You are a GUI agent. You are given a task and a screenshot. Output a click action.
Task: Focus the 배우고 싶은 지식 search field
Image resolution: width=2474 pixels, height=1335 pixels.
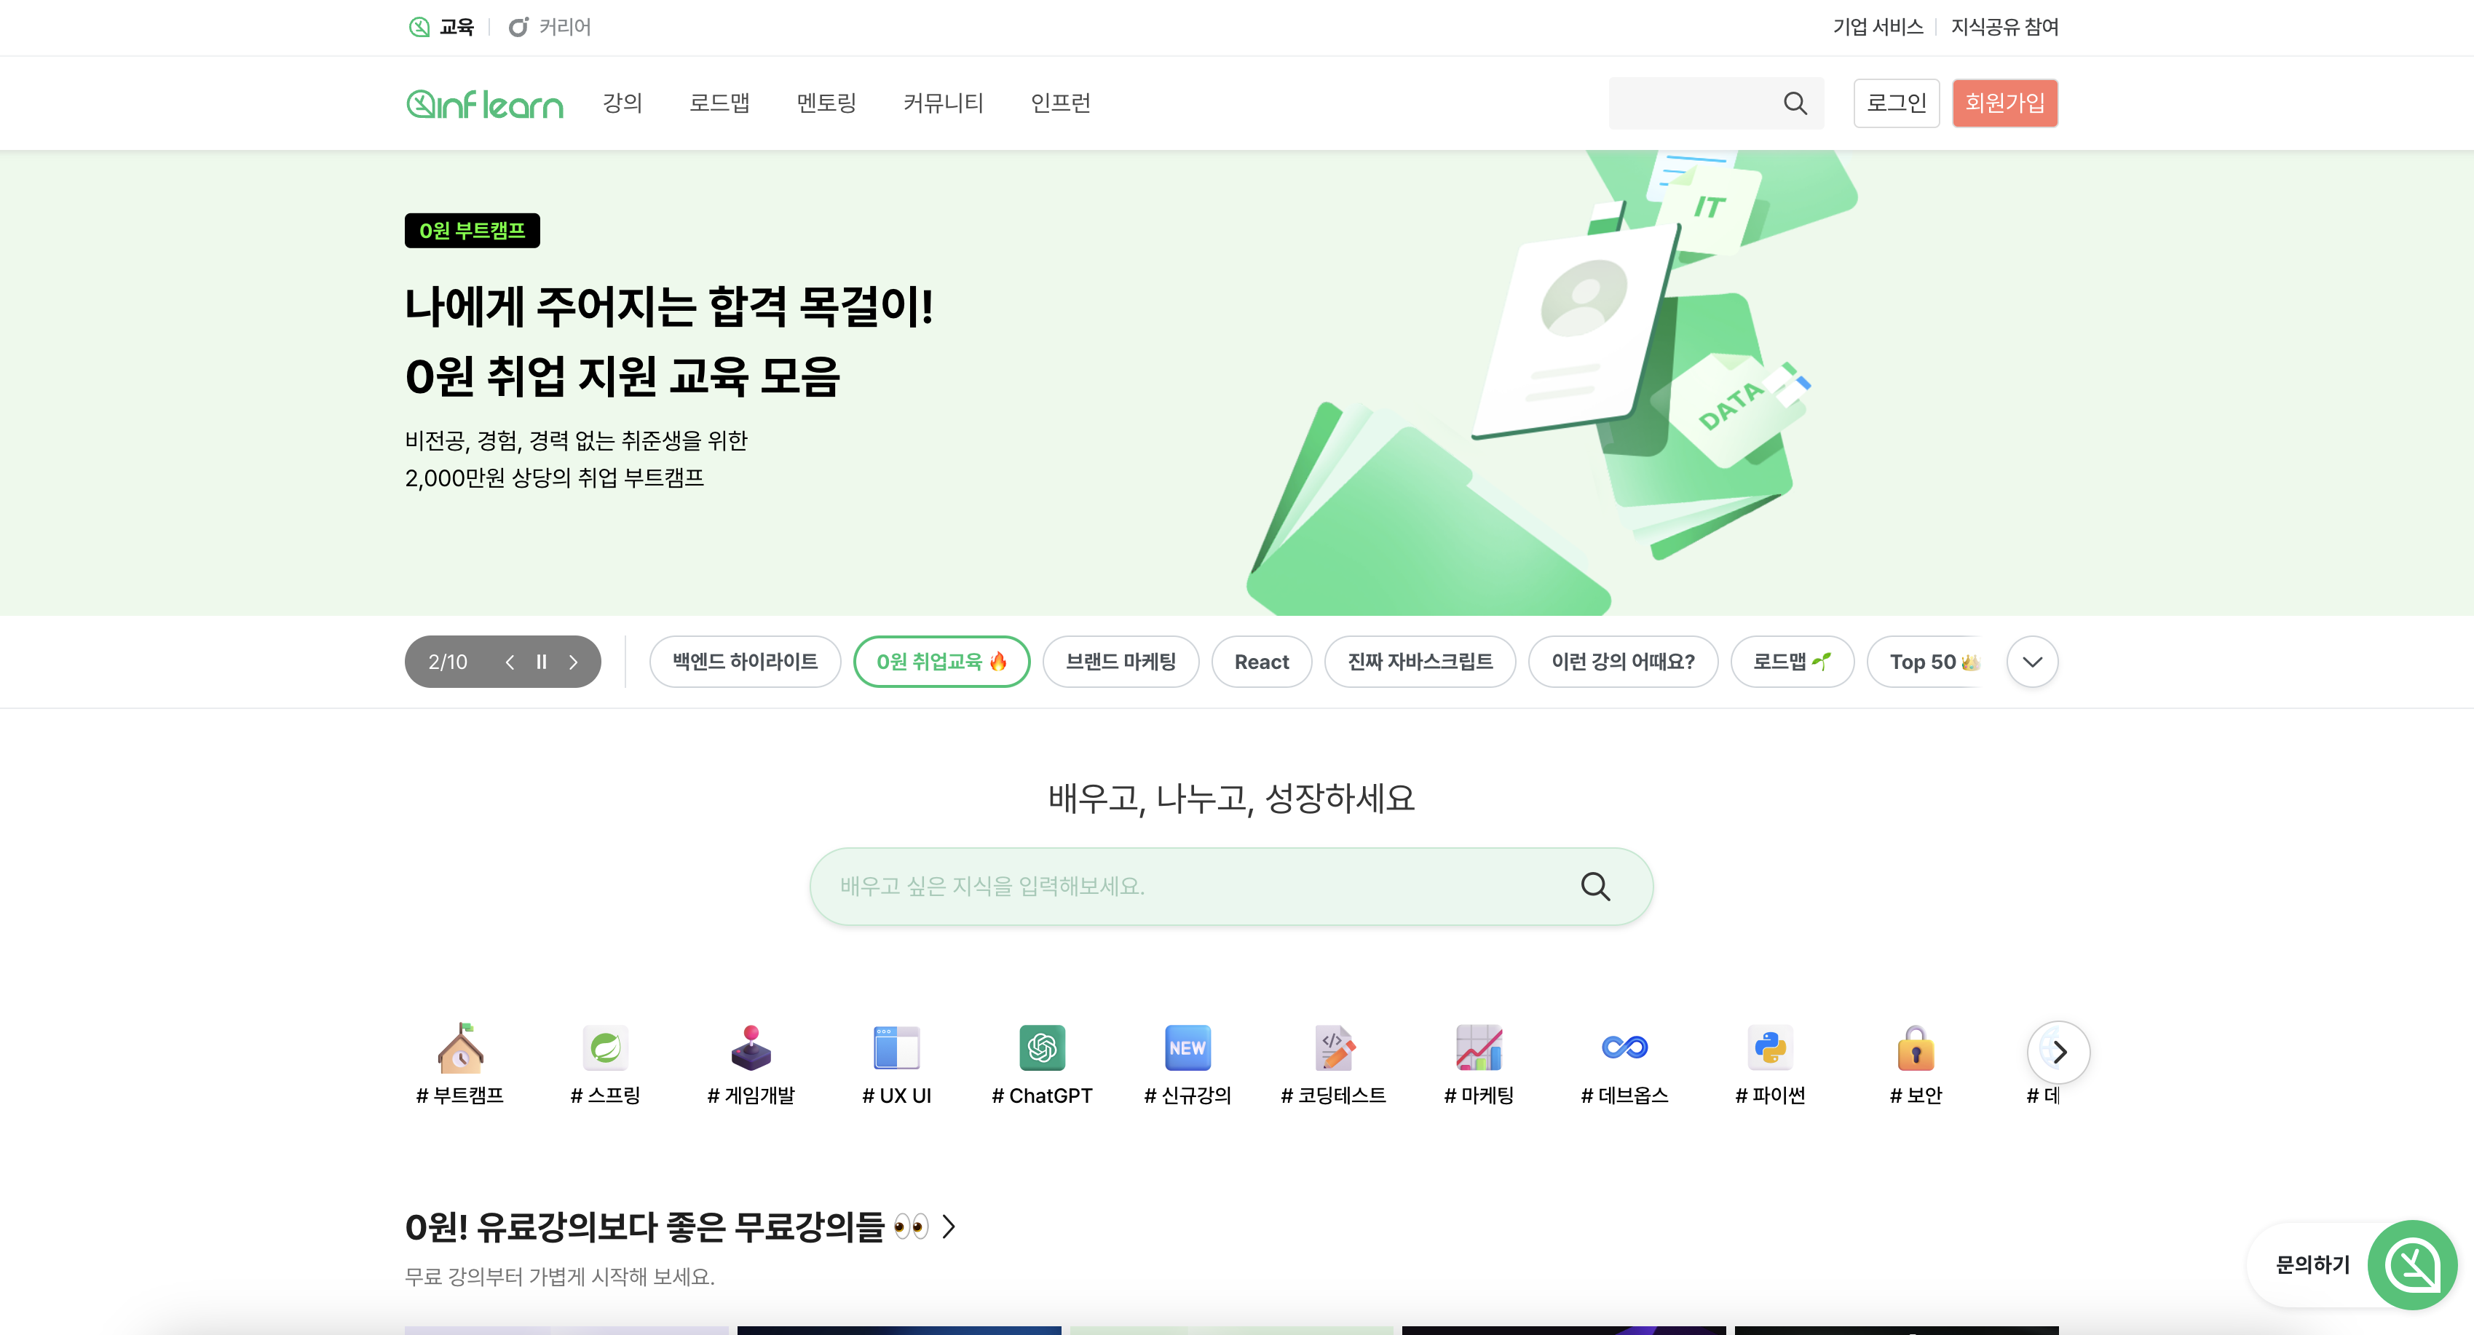click(x=1191, y=886)
